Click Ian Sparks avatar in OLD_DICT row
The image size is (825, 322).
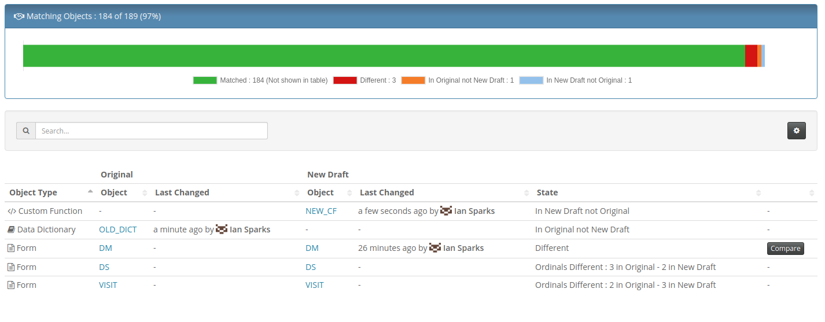click(x=222, y=230)
